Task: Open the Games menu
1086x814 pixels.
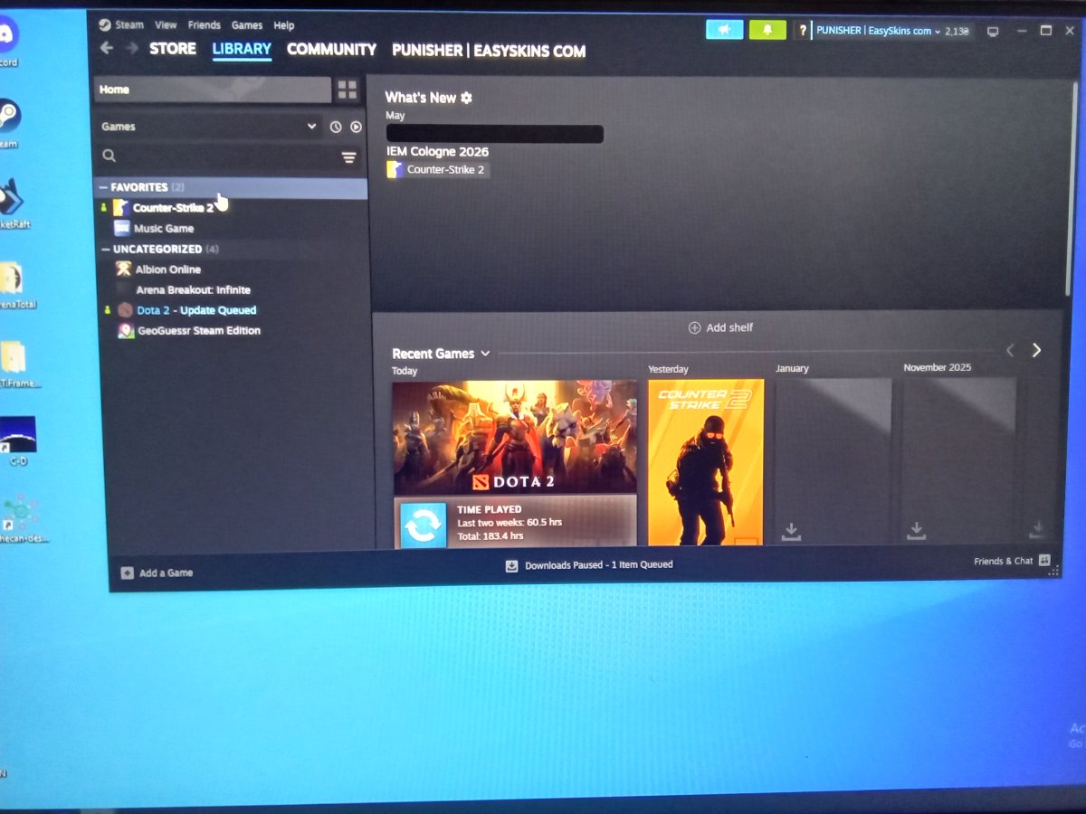Action: [x=247, y=25]
